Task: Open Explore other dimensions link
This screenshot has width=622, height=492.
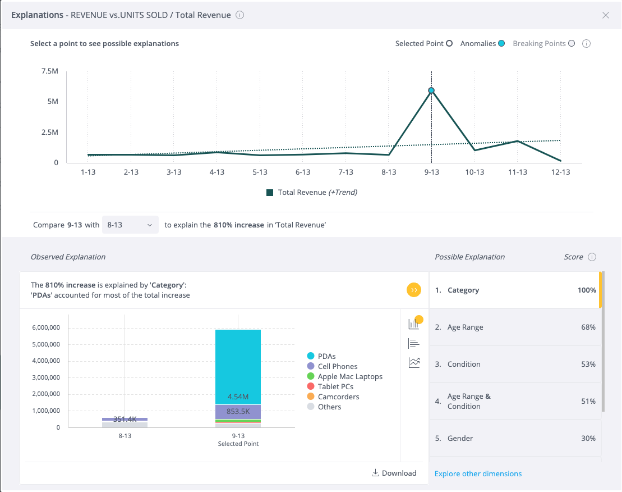Action: [x=478, y=473]
